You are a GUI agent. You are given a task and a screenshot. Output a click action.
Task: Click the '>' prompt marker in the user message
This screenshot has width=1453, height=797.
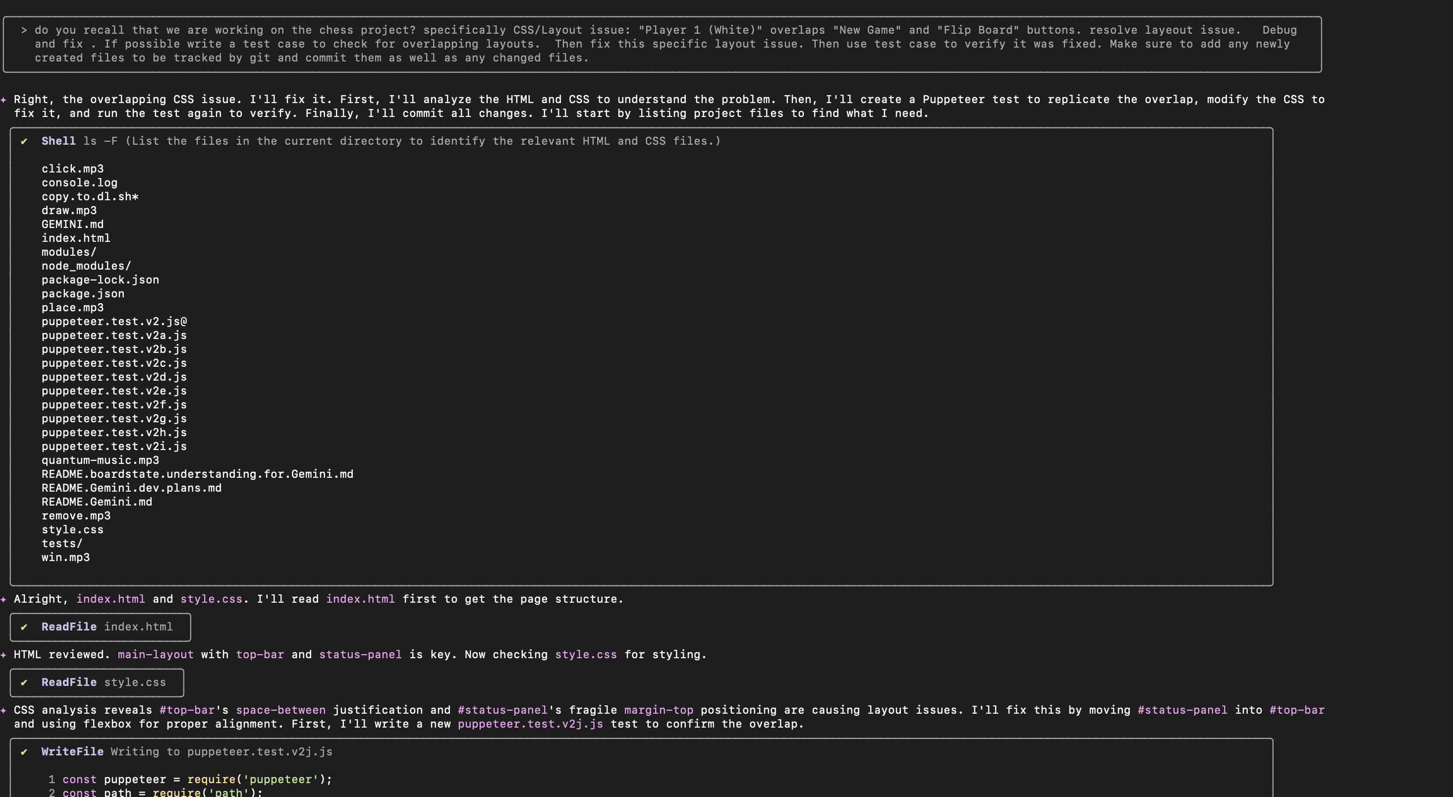[24, 30]
